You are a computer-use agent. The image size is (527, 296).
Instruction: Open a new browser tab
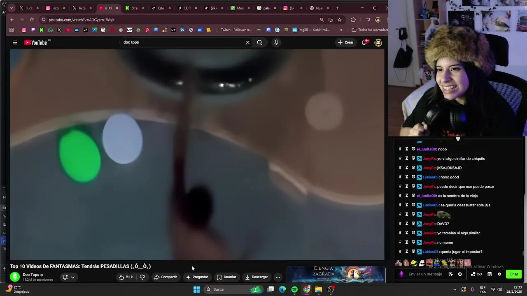[x=338, y=8]
